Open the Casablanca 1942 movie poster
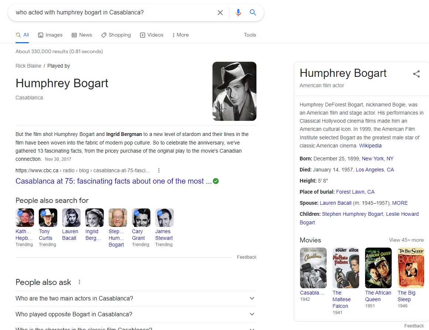 pos(313,268)
